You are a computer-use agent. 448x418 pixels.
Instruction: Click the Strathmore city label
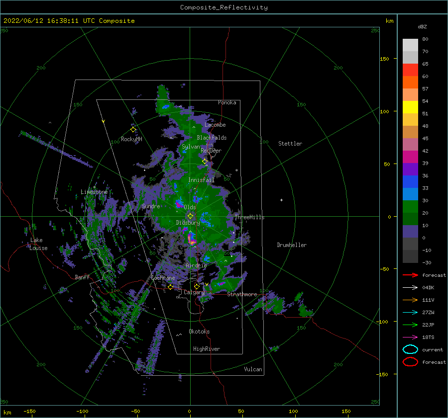[242, 294]
